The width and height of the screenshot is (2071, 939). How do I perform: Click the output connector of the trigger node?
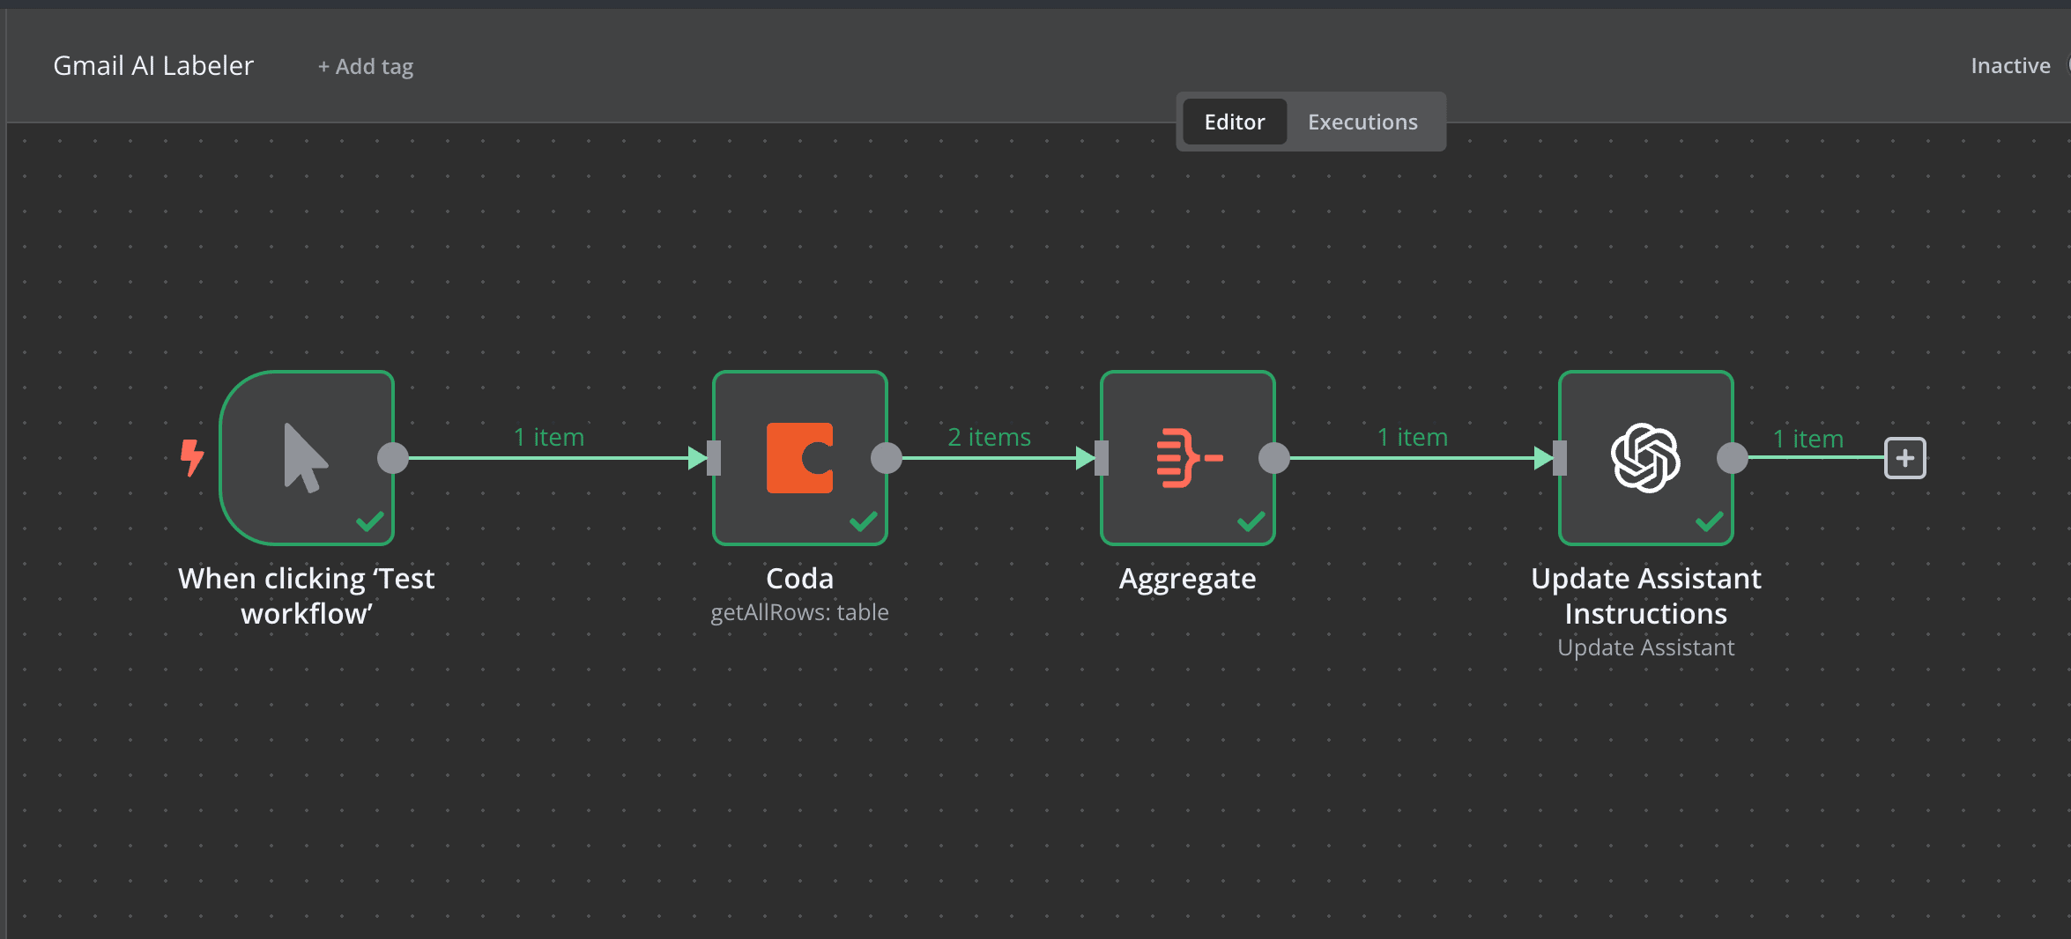(x=393, y=458)
